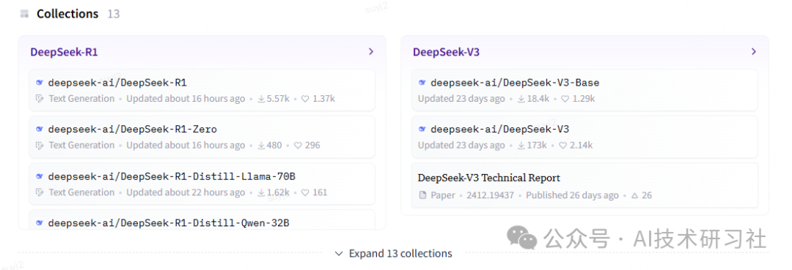The width and height of the screenshot is (792, 270).
Task: Click the heart icon next to 161
Action: click(305, 192)
